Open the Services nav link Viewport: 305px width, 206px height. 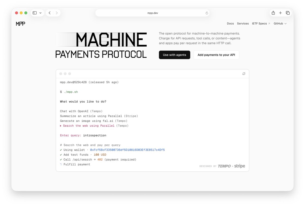pyautogui.click(x=243, y=24)
